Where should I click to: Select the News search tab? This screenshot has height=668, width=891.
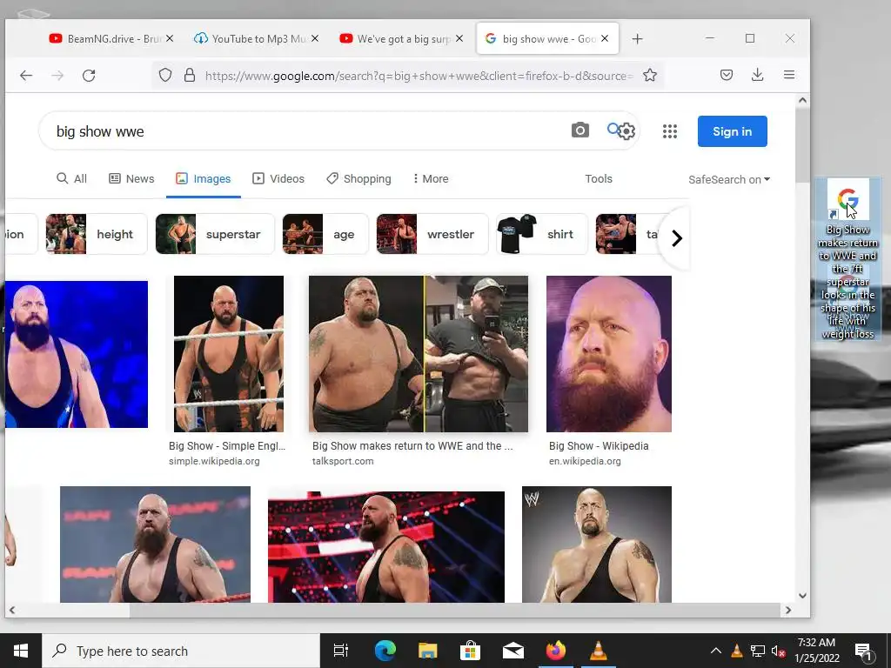pos(131,178)
